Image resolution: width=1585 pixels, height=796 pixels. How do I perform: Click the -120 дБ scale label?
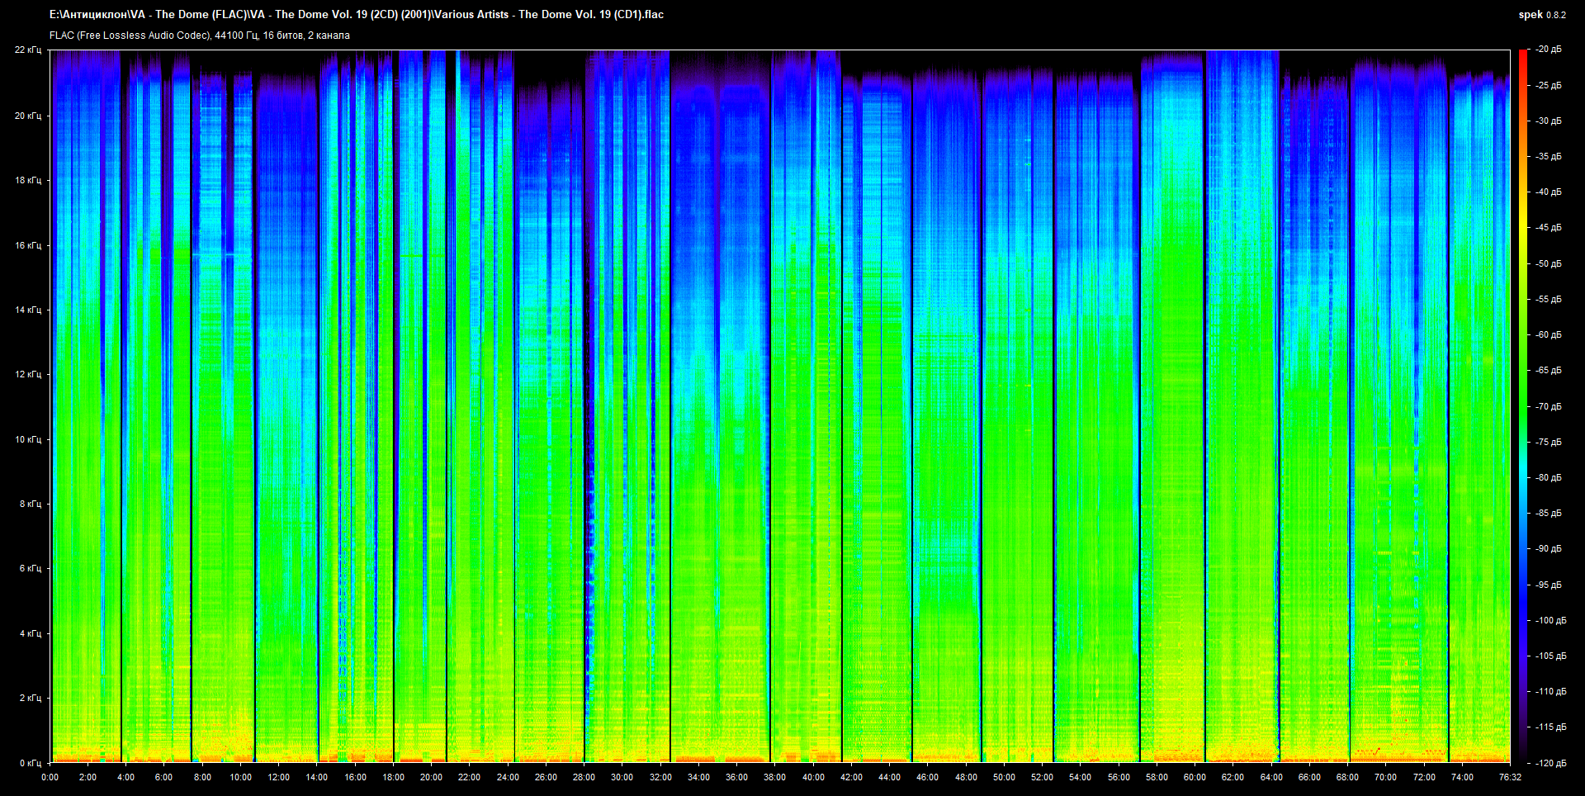click(1550, 763)
